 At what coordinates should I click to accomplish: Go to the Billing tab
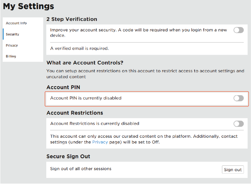coord(11,56)
